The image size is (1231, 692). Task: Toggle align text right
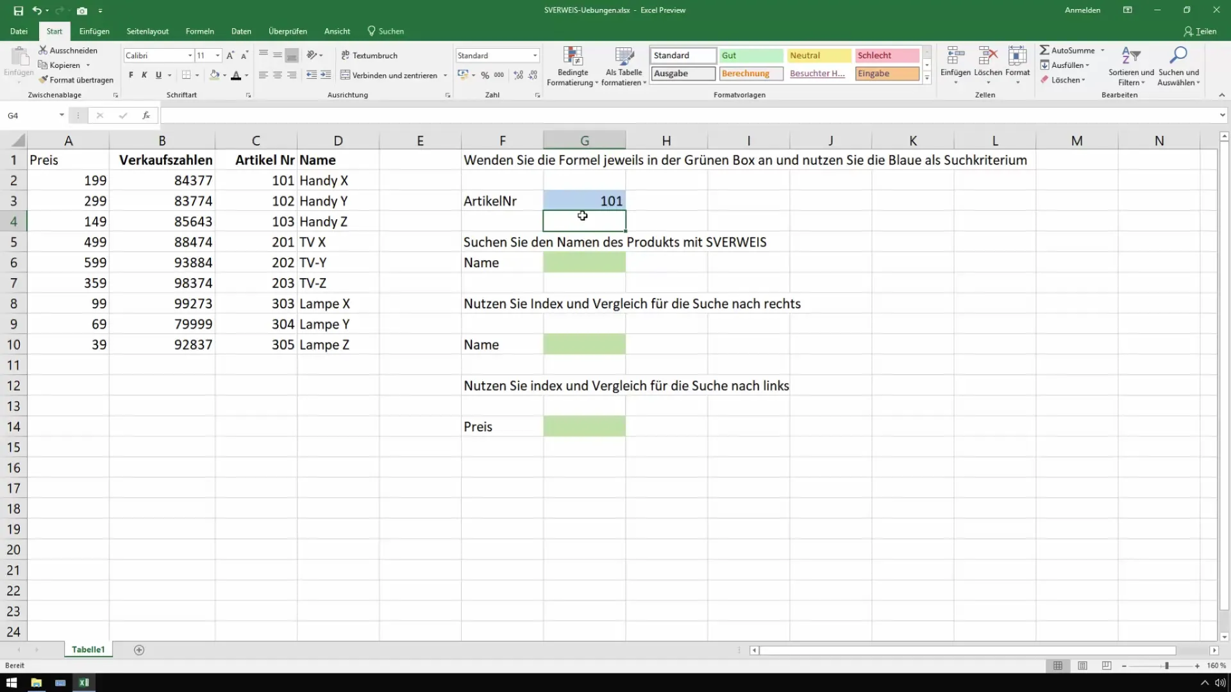pos(292,75)
